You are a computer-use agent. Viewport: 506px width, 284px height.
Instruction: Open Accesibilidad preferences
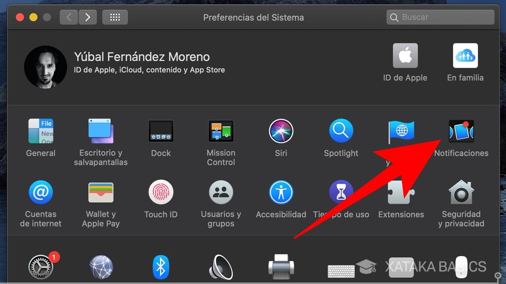coord(281,193)
